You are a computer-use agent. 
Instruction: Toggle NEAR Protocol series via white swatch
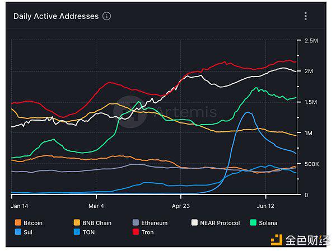coord(194,222)
